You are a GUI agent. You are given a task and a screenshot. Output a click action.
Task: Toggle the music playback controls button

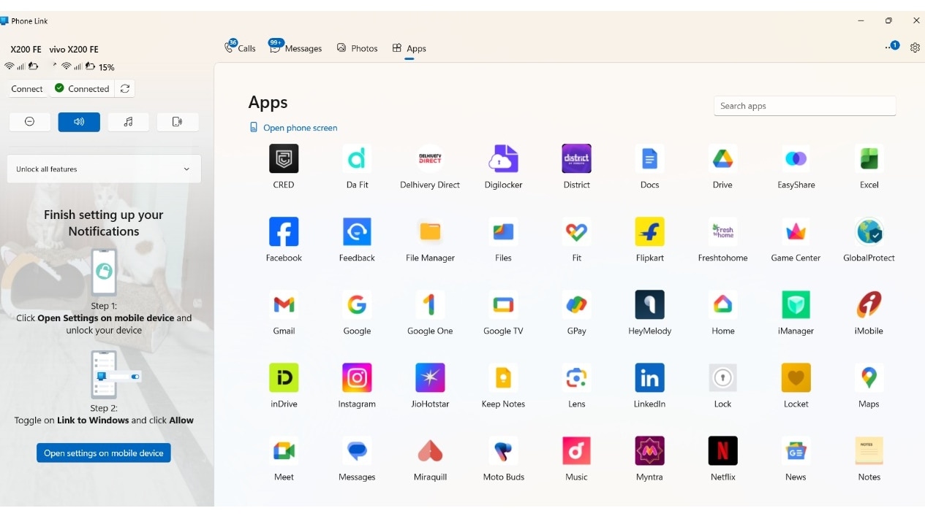point(128,122)
